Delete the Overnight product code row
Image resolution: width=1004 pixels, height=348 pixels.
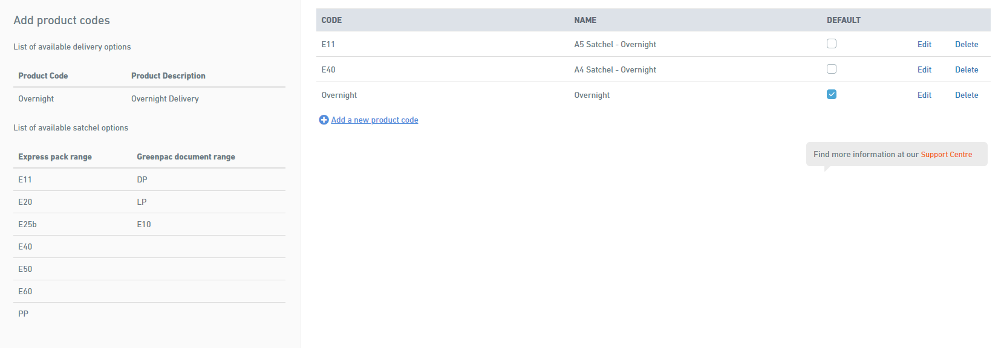967,95
